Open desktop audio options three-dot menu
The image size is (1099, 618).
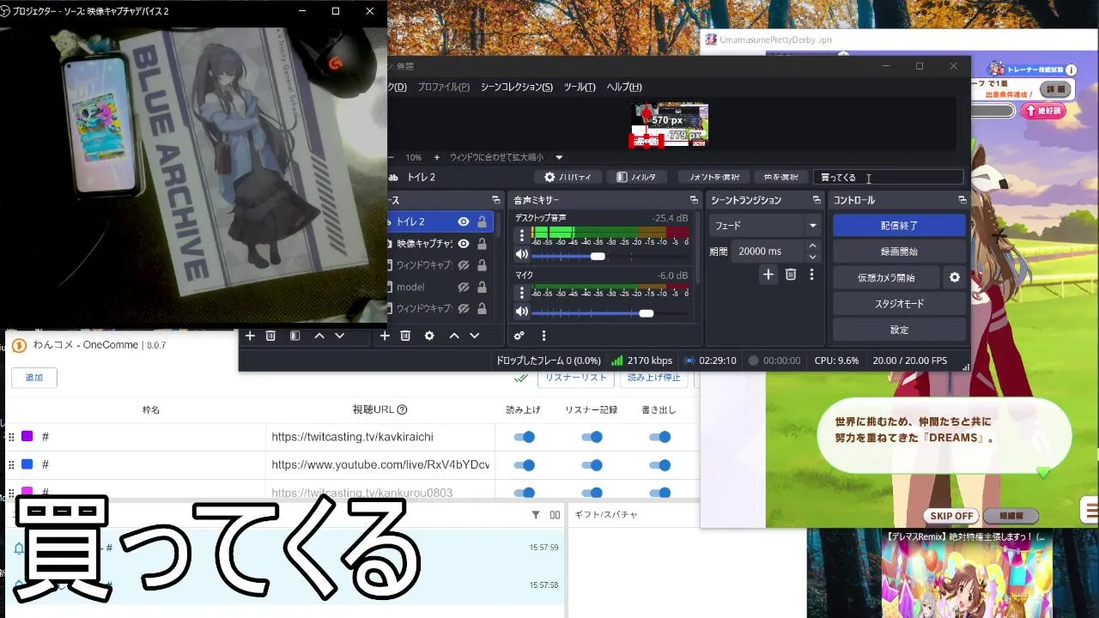[522, 236]
